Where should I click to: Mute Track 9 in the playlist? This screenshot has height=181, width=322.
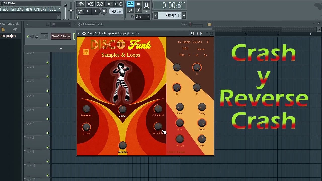pos(48,161)
